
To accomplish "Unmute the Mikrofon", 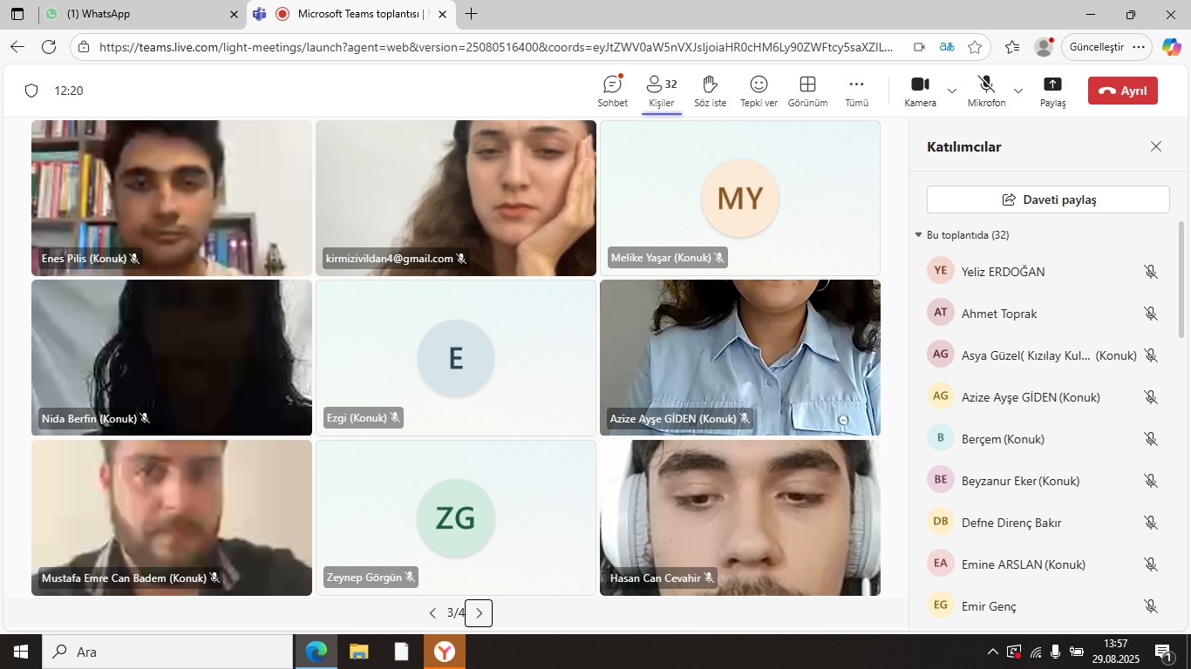I will [986, 91].
